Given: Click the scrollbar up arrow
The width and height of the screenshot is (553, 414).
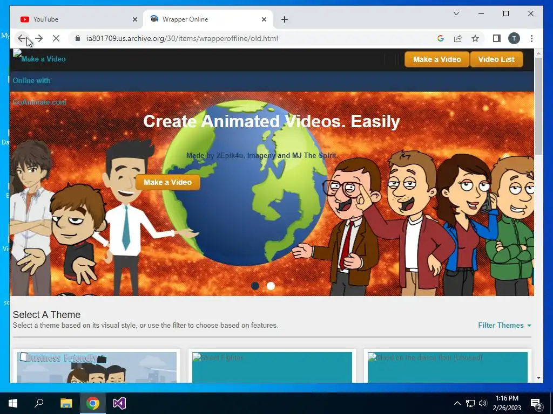Looking at the screenshot, I should pos(538,53).
